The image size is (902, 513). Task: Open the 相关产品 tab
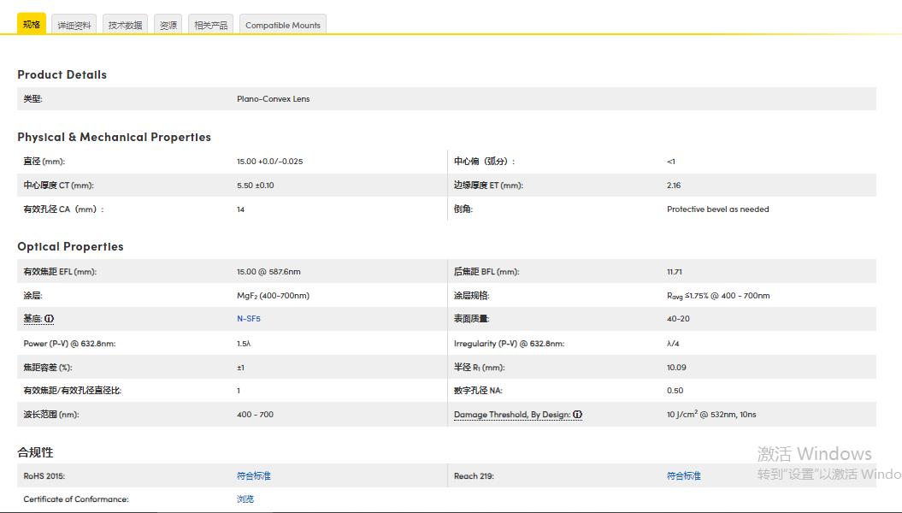(x=210, y=25)
